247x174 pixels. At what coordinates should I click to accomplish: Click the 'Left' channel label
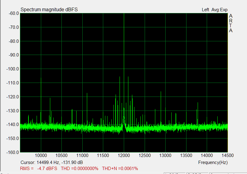click(x=206, y=10)
